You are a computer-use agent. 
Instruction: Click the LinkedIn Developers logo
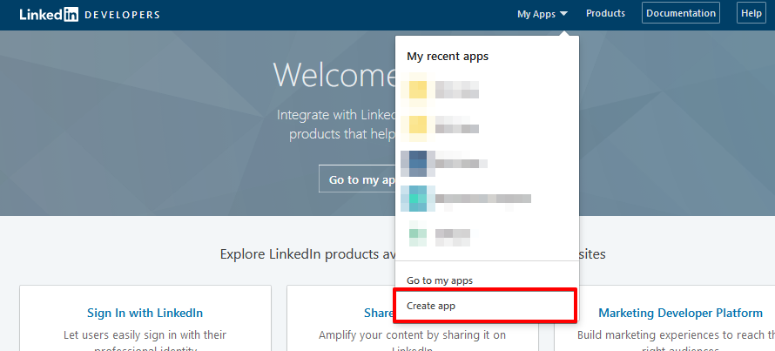coord(90,14)
